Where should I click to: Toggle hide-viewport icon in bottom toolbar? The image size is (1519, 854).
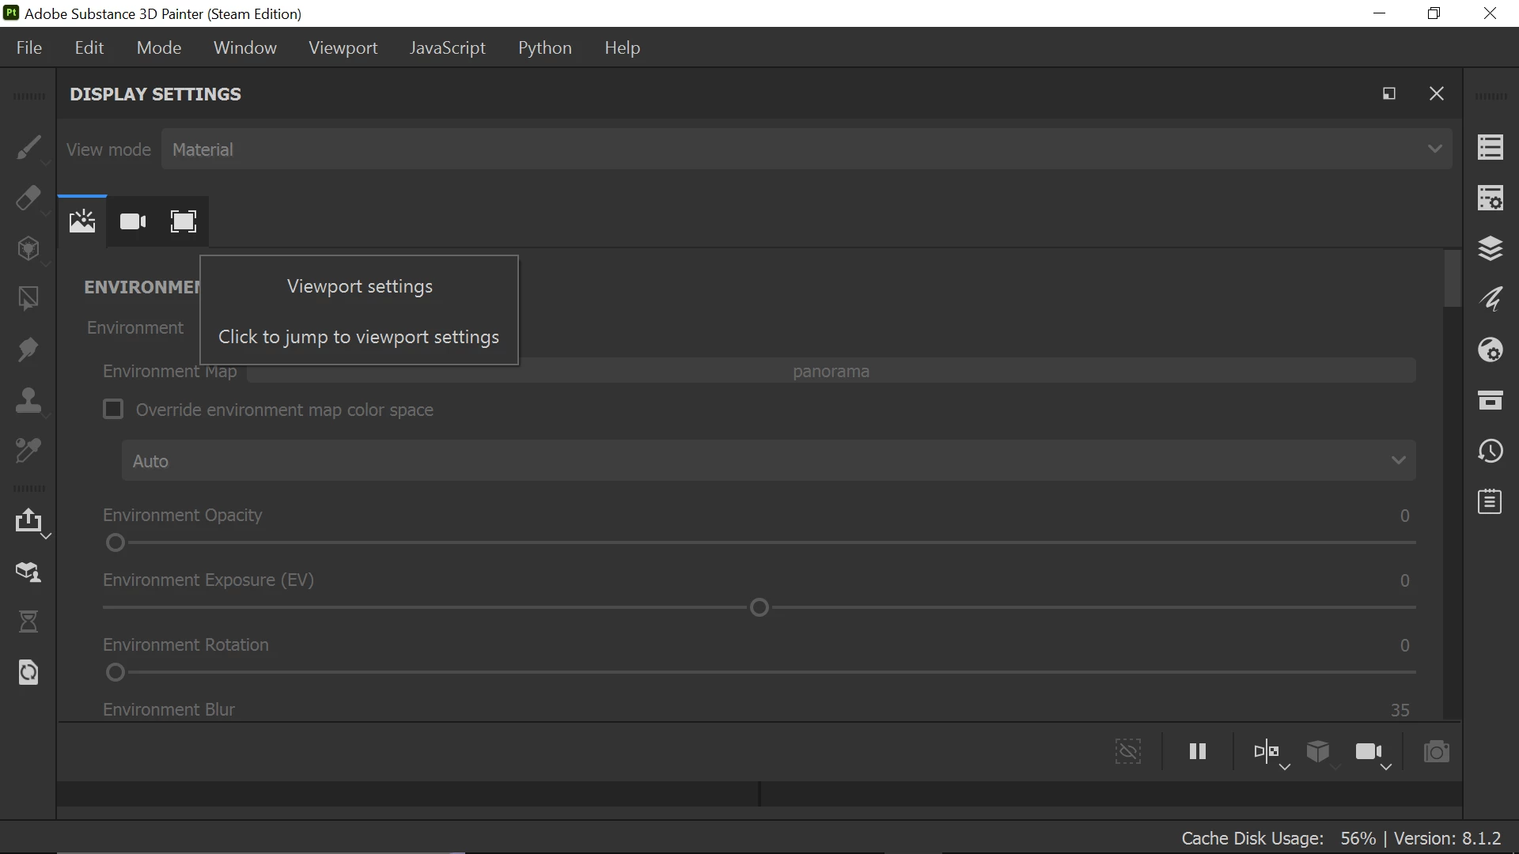1128,751
